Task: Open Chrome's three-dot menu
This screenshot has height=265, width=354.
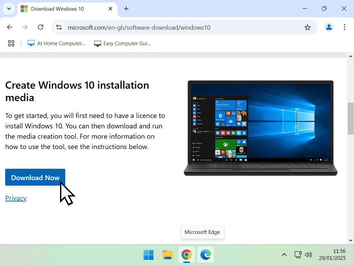Action: tap(344, 27)
